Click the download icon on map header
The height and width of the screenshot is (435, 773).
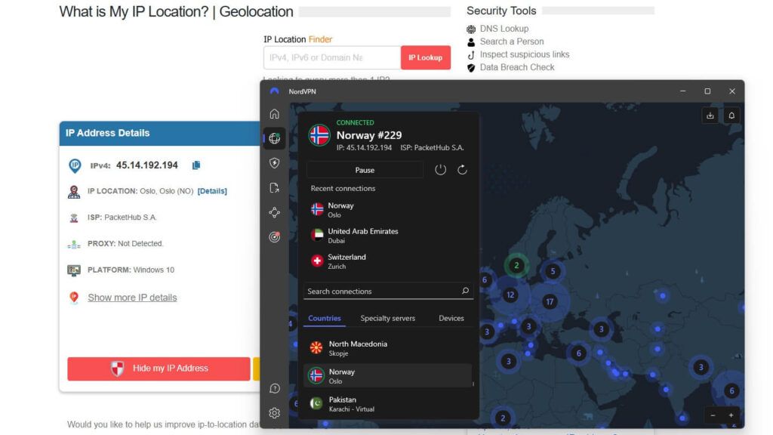coord(710,116)
